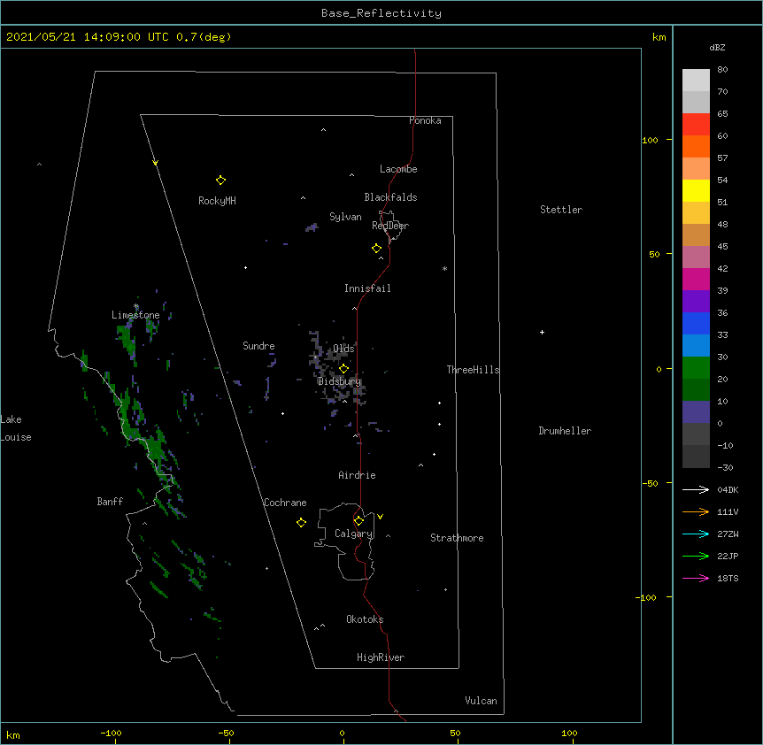Image resolution: width=763 pixels, height=745 pixels.
Task: Click the -30 value on dBZ scale
Action: click(725, 467)
